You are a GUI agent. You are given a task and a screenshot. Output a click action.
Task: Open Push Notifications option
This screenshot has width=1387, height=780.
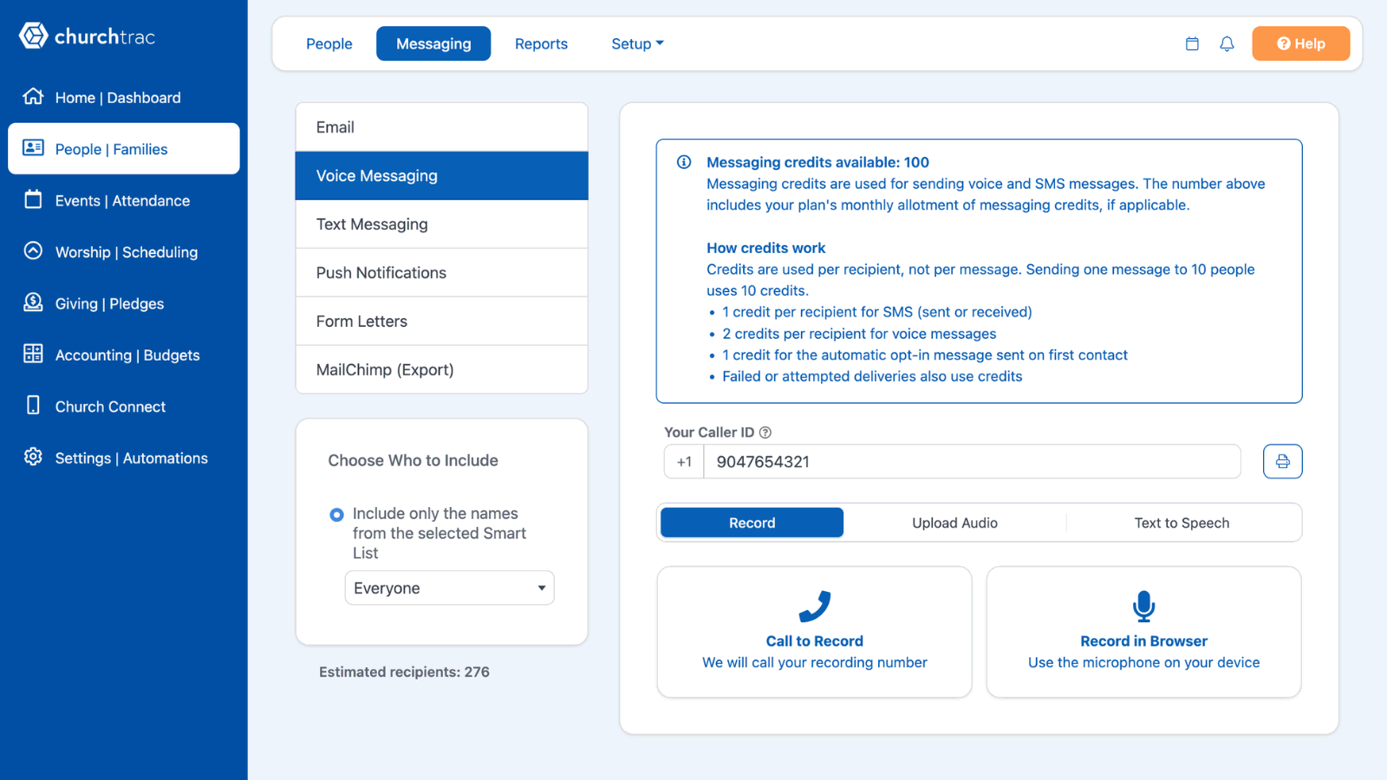pyautogui.click(x=441, y=273)
